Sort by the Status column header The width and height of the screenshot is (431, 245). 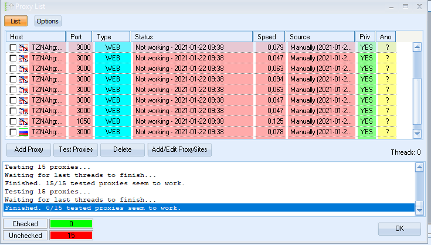click(x=192, y=37)
